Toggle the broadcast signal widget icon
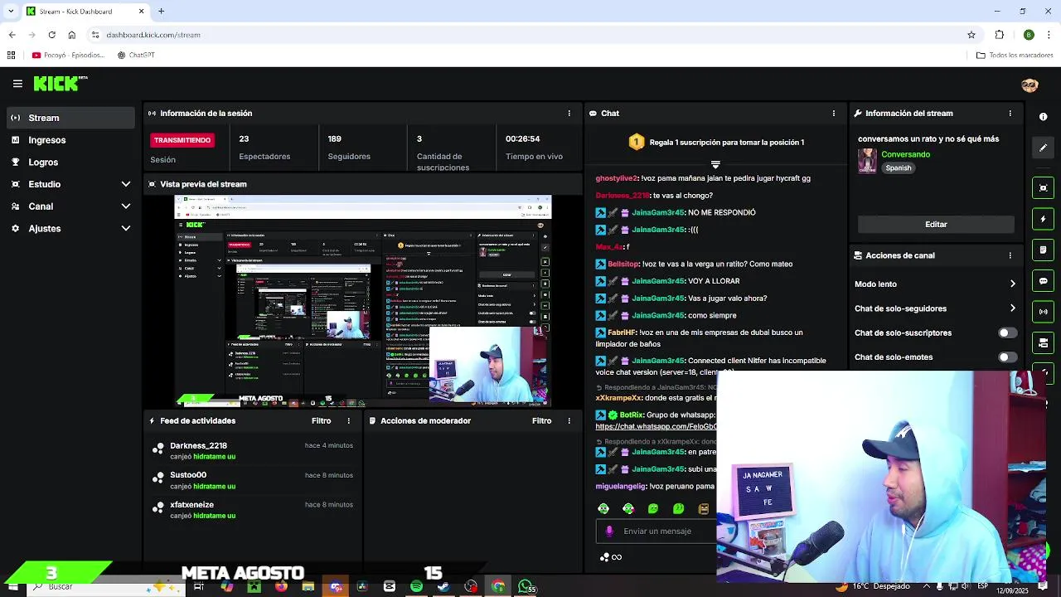This screenshot has height=597, width=1061. click(x=1044, y=312)
